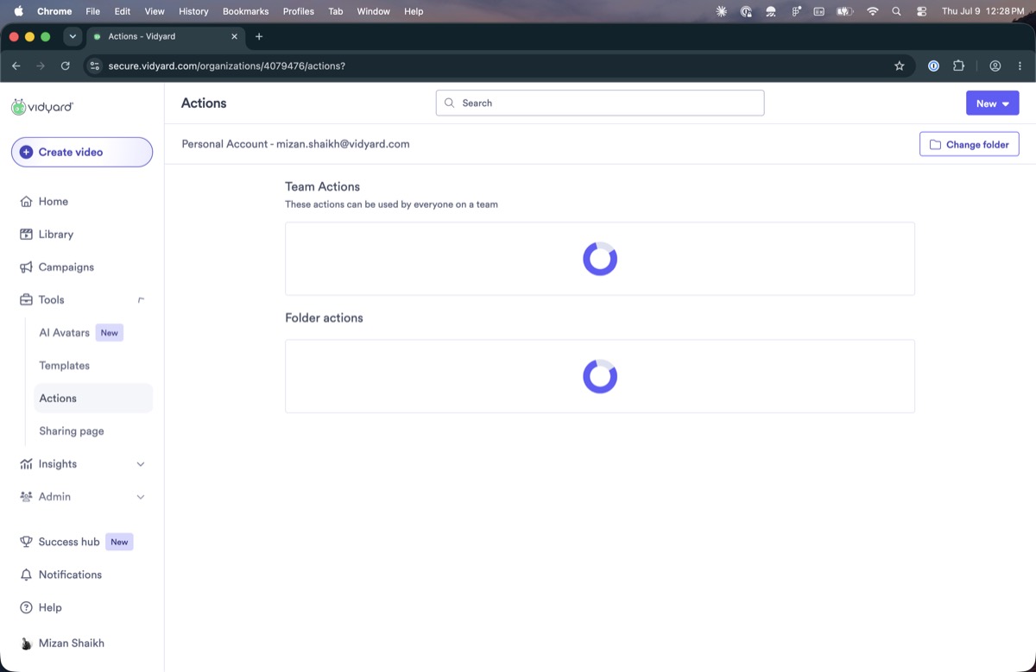Image resolution: width=1036 pixels, height=672 pixels.
Task: Click the Home house icon
Action: [x=26, y=201]
